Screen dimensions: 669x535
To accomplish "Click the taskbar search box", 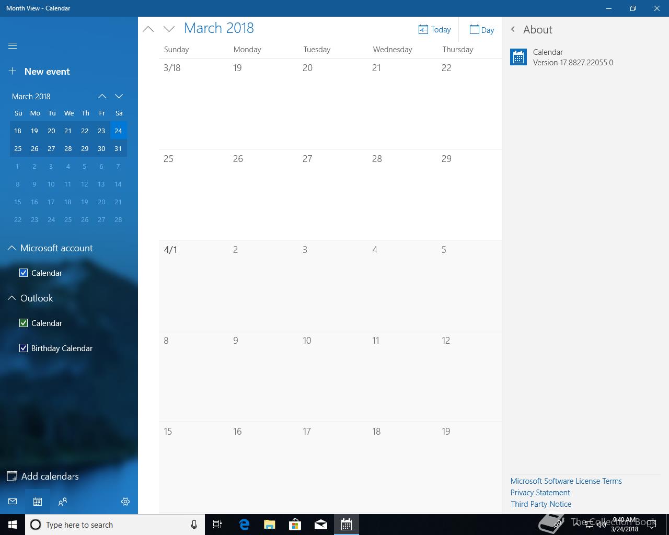I will pyautogui.click(x=114, y=525).
